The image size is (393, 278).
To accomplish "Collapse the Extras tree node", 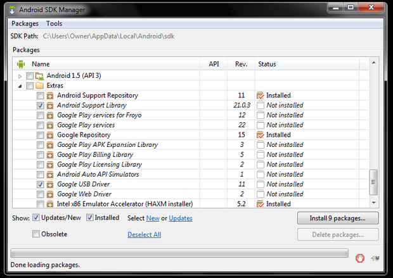I will pos(20,86).
